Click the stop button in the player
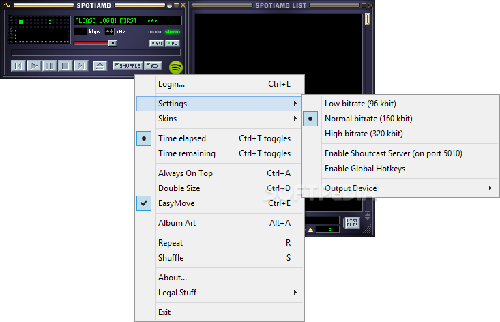The height and width of the screenshot is (322, 500). pos(65,66)
